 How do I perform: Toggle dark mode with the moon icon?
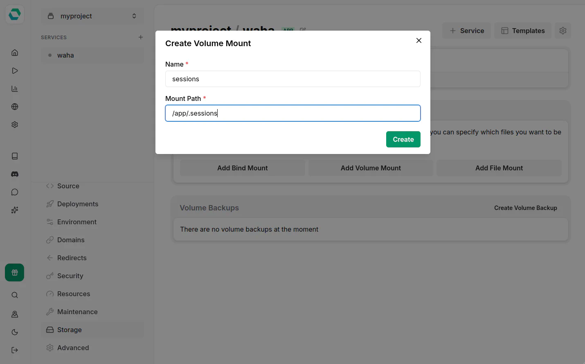[15, 332]
